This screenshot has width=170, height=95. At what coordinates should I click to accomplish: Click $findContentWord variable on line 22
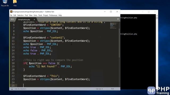point(35,76)
